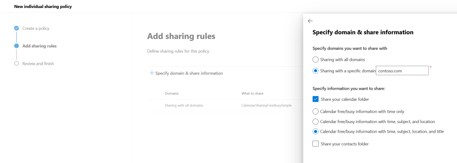Click the Add sharing rules step circle
457x163 pixels.
pos(17,46)
